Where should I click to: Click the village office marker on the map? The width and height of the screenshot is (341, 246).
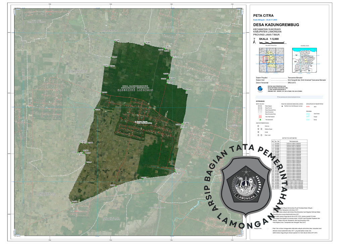pos(136,122)
